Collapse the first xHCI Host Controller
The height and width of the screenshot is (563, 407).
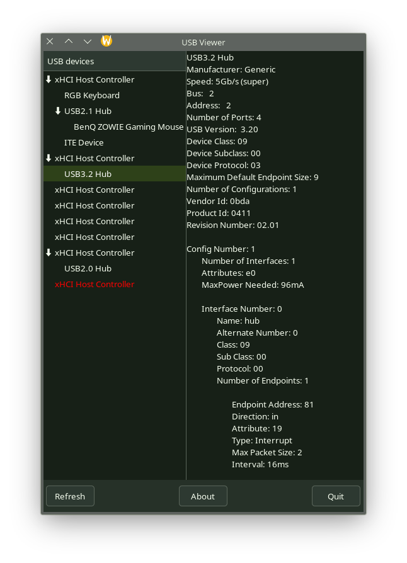(x=49, y=80)
